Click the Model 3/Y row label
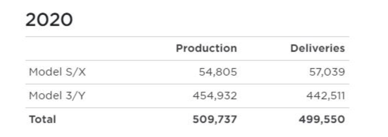The height and width of the screenshot is (137, 388). 57,96
